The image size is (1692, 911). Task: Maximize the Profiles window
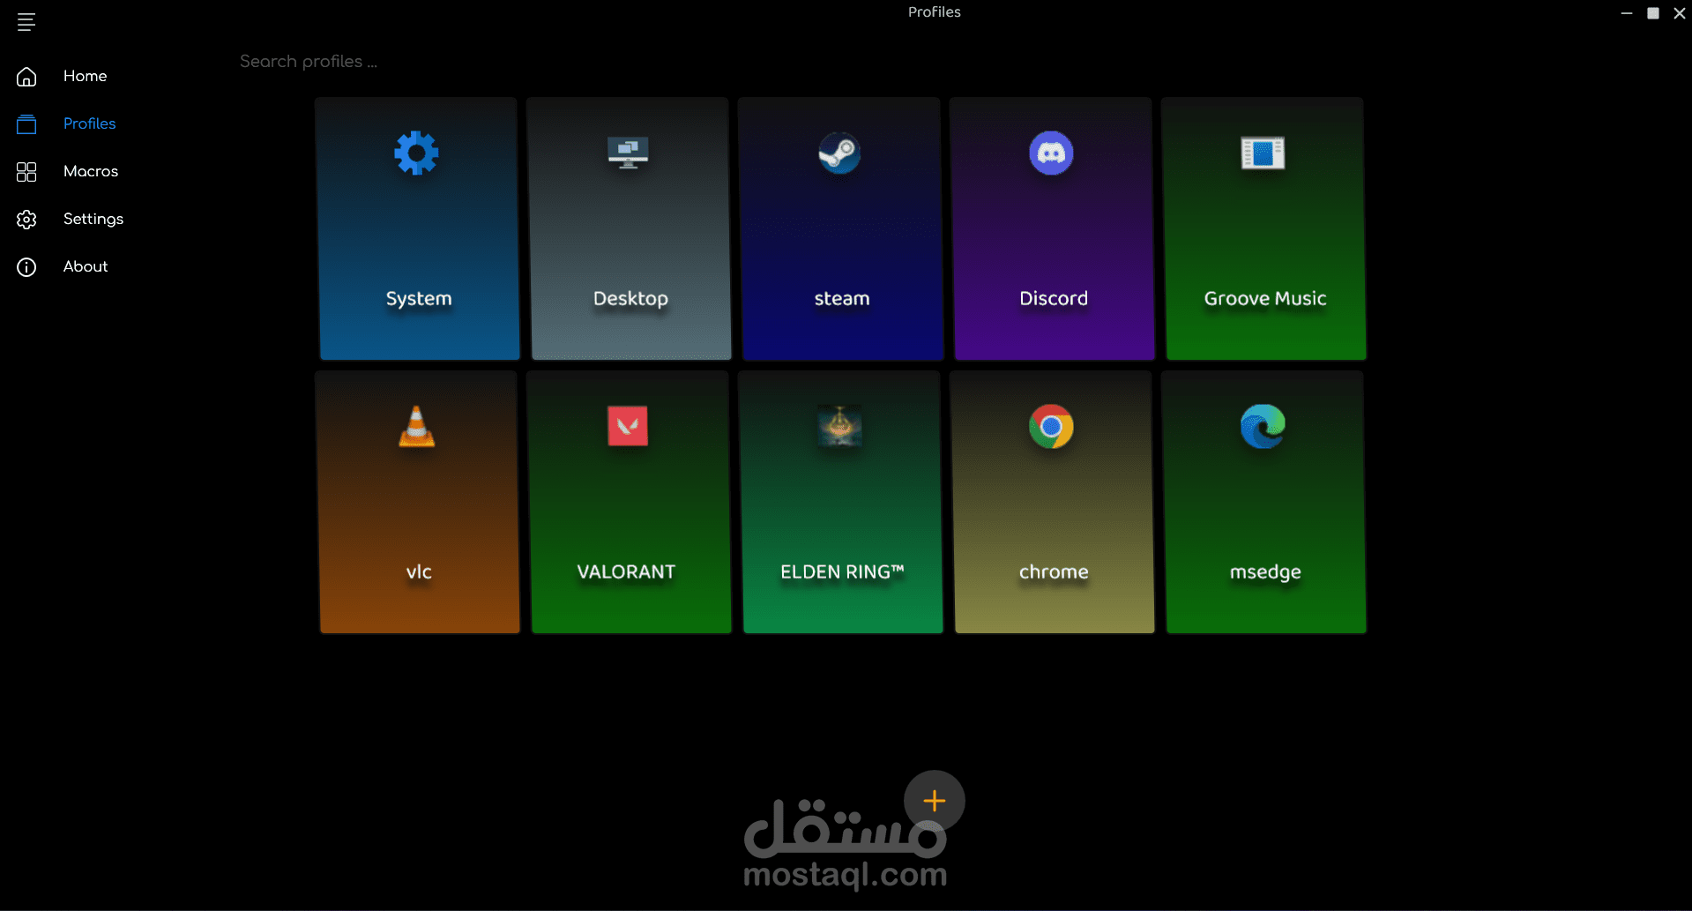[x=1653, y=13]
